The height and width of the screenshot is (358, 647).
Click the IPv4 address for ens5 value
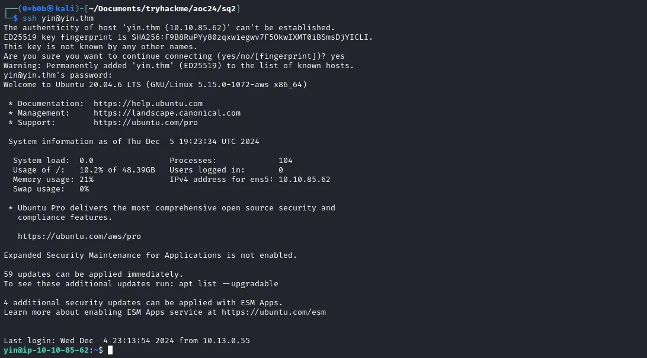coord(304,180)
